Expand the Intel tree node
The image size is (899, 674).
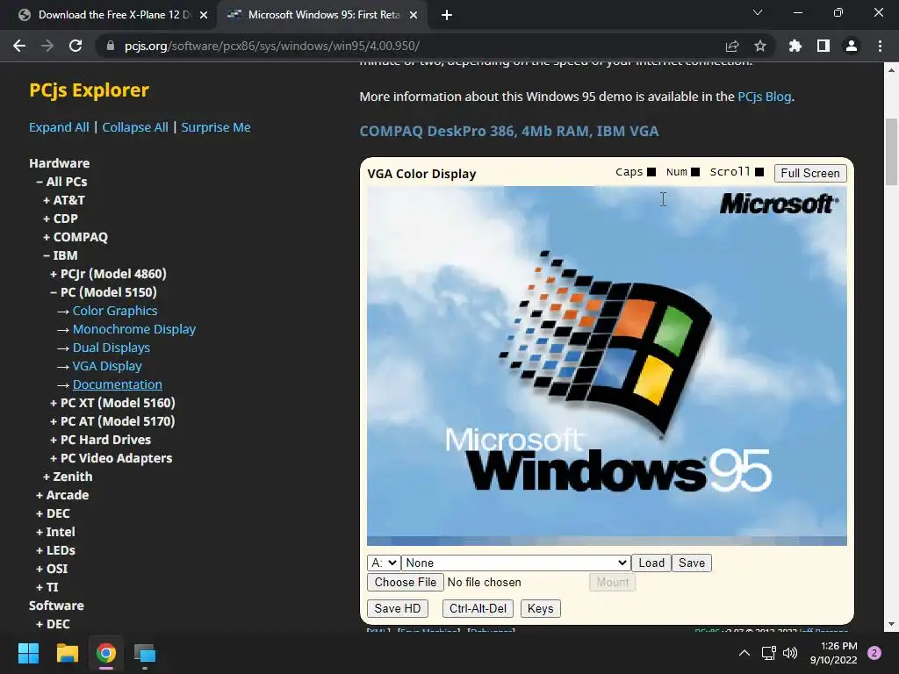55,532
